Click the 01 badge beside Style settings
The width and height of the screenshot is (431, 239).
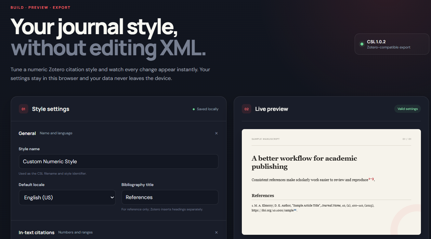23,109
